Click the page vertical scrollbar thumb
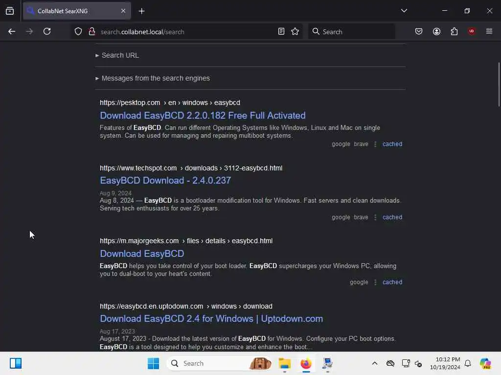The image size is (501, 375). click(x=499, y=84)
